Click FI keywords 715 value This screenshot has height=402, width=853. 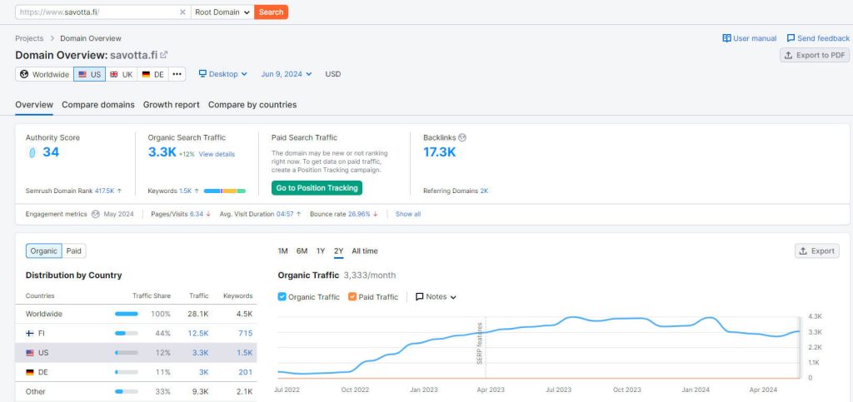246,333
